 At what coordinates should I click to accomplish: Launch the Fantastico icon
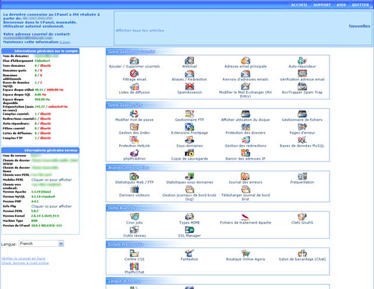click(x=189, y=253)
